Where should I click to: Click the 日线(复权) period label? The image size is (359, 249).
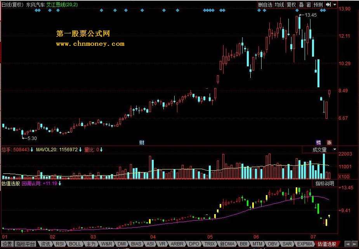tap(13, 5)
